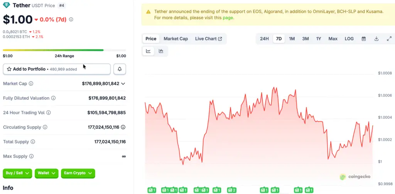Expand the chart to fullscreen
This screenshot has height=194, width=395.
(x=389, y=39)
